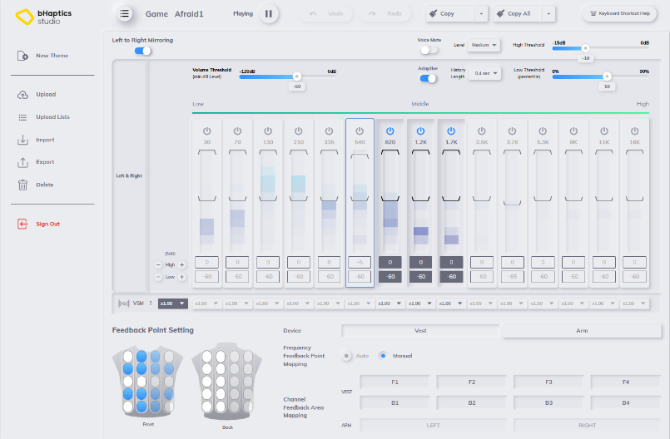Disable the Adaptive toggle

[x=429, y=78]
